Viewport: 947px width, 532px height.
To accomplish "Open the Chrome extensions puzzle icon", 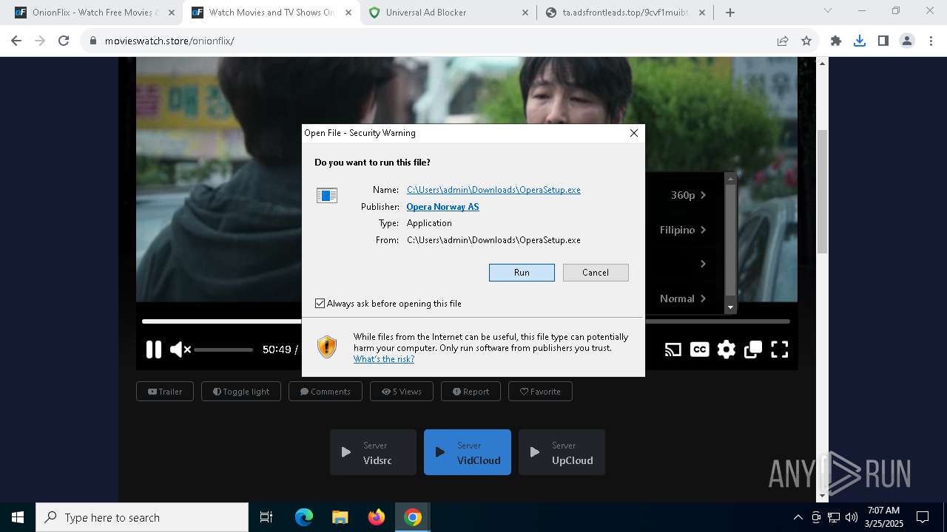I will 836,41.
